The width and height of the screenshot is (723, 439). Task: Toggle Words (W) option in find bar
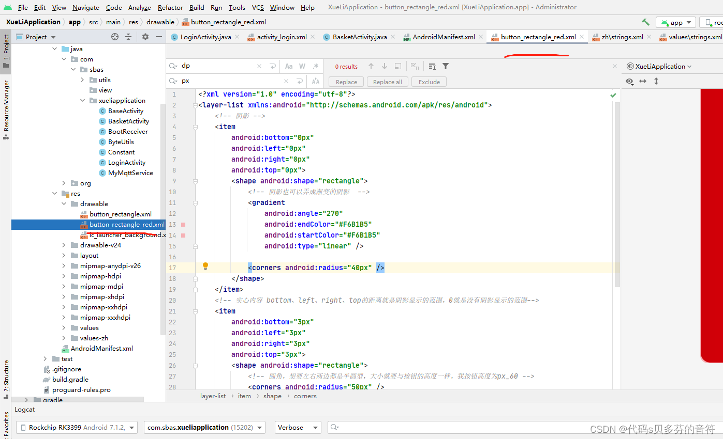pyautogui.click(x=302, y=66)
